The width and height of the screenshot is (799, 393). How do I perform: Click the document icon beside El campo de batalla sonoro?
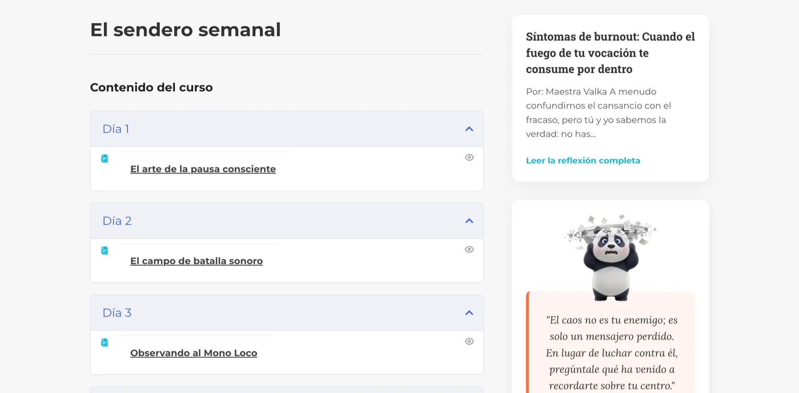pyautogui.click(x=105, y=251)
